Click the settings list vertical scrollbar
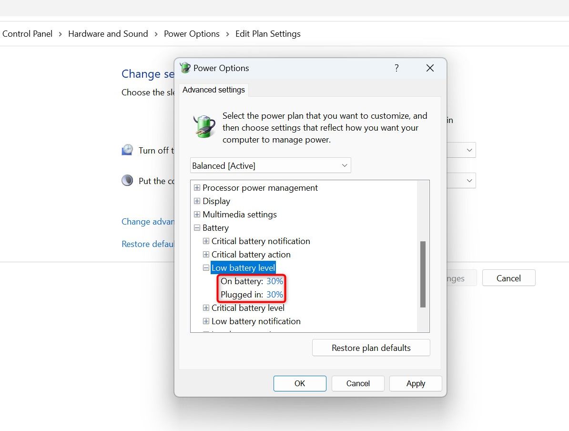Image resolution: width=569 pixels, height=431 pixels. [423, 274]
